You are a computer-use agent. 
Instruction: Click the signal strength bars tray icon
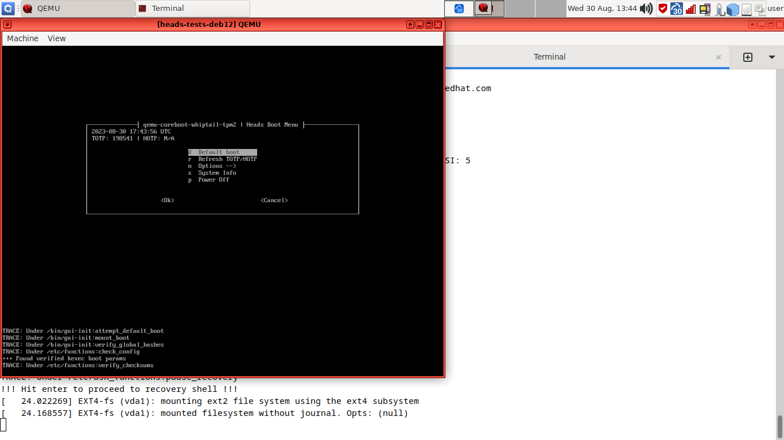click(x=690, y=8)
